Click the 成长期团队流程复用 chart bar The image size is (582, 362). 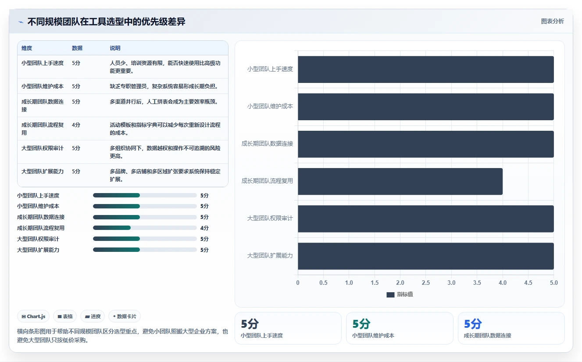pyautogui.click(x=400, y=181)
